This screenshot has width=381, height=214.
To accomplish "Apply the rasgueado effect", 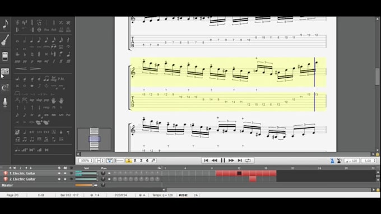I will pyautogui.click(x=47, y=108).
